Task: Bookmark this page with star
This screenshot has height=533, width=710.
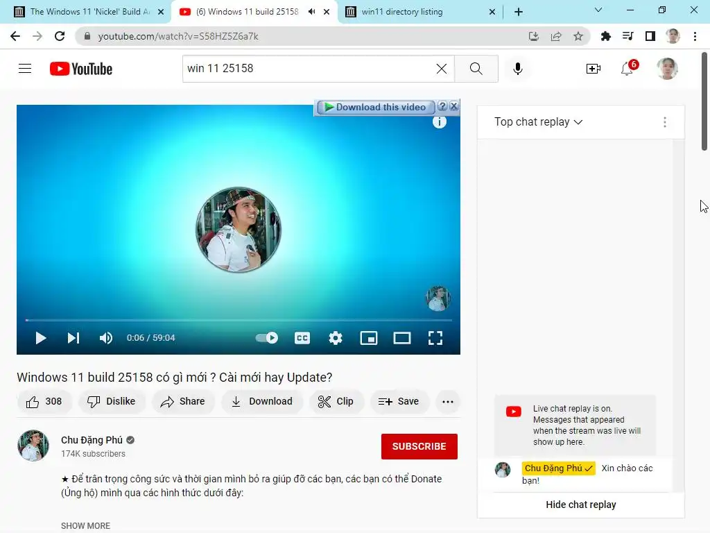Action: tap(578, 36)
